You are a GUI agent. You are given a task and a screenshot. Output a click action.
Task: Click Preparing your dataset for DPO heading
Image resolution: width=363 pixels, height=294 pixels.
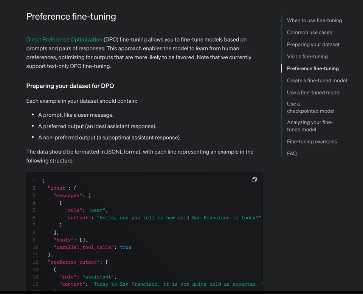coord(70,86)
